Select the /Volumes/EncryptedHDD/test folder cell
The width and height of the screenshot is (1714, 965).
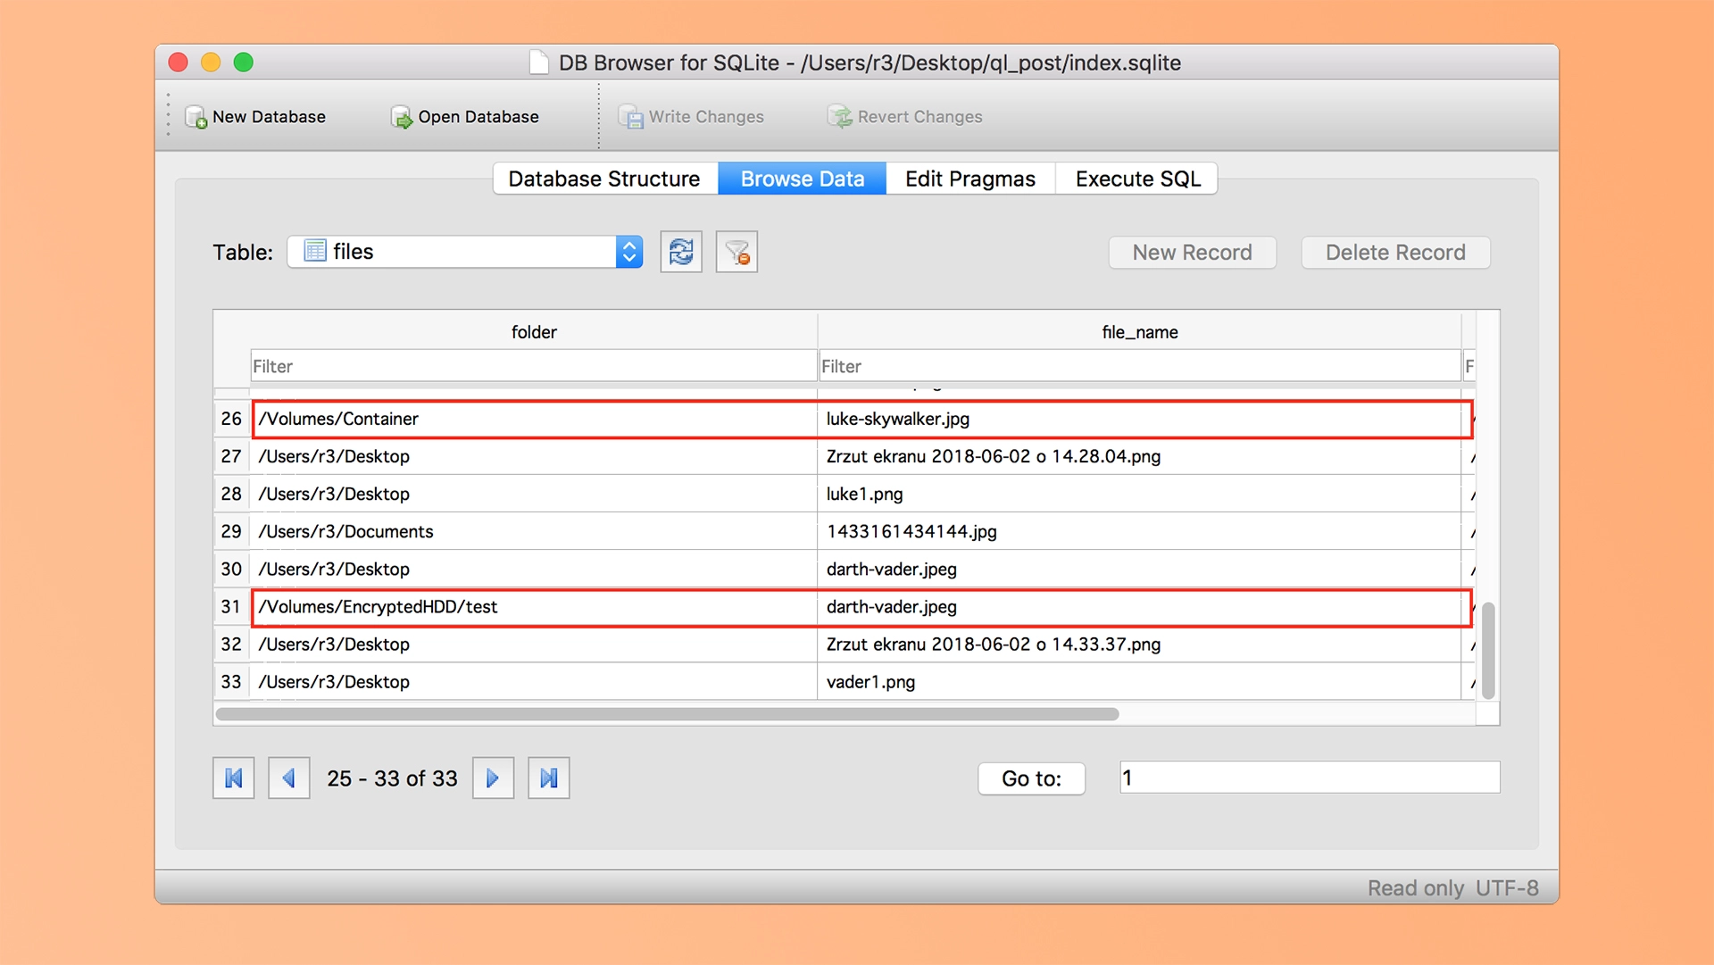coord(534,607)
